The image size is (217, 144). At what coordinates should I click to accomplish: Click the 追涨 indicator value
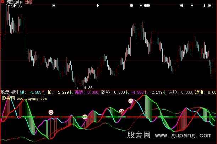(x=206, y=92)
